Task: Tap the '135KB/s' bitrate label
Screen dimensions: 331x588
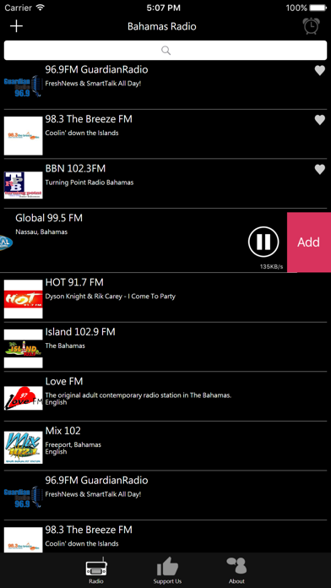Action: (271, 267)
